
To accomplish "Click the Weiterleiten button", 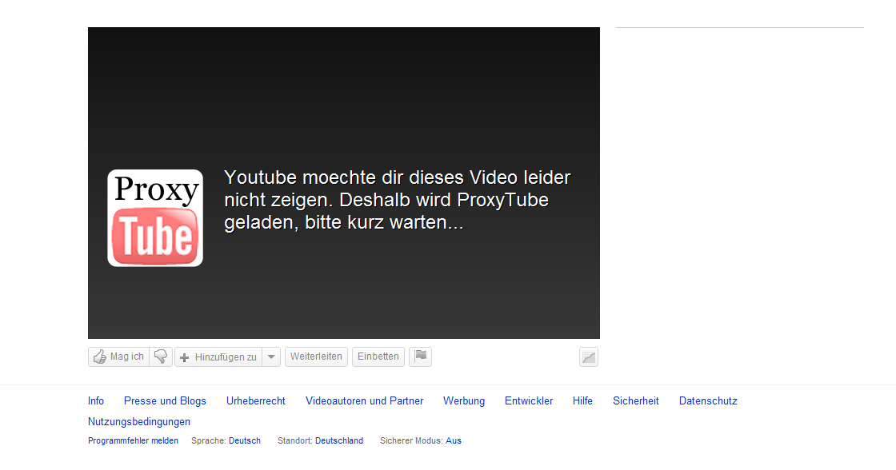I will point(316,357).
